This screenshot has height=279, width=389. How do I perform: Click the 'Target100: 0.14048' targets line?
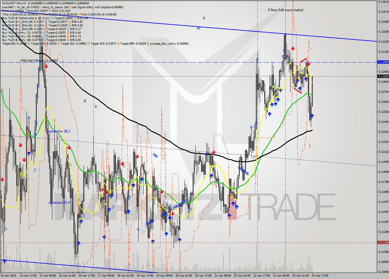coord(95,44)
